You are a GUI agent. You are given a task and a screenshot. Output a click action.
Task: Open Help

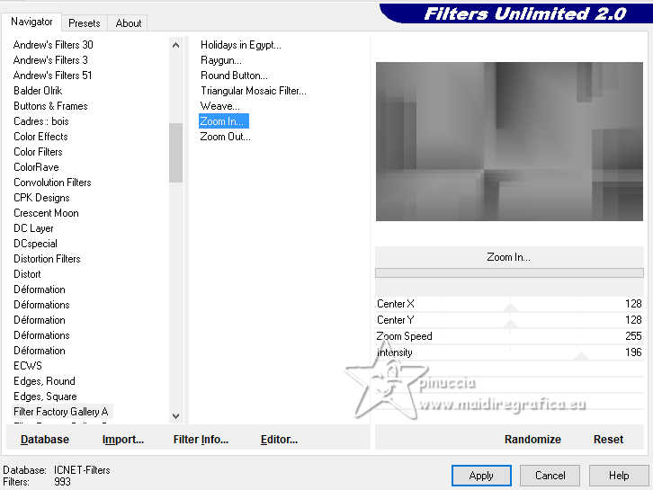coord(619,476)
